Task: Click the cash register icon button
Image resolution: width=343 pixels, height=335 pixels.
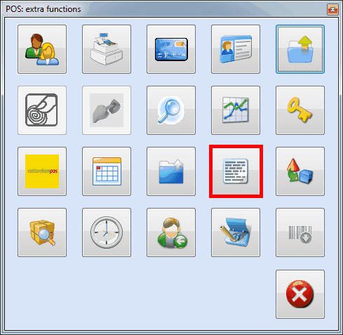Action: [x=107, y=49]
